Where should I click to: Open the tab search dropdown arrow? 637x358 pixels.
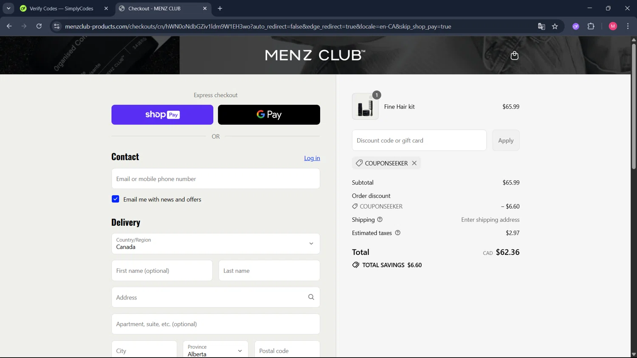[x=8, y=8]
